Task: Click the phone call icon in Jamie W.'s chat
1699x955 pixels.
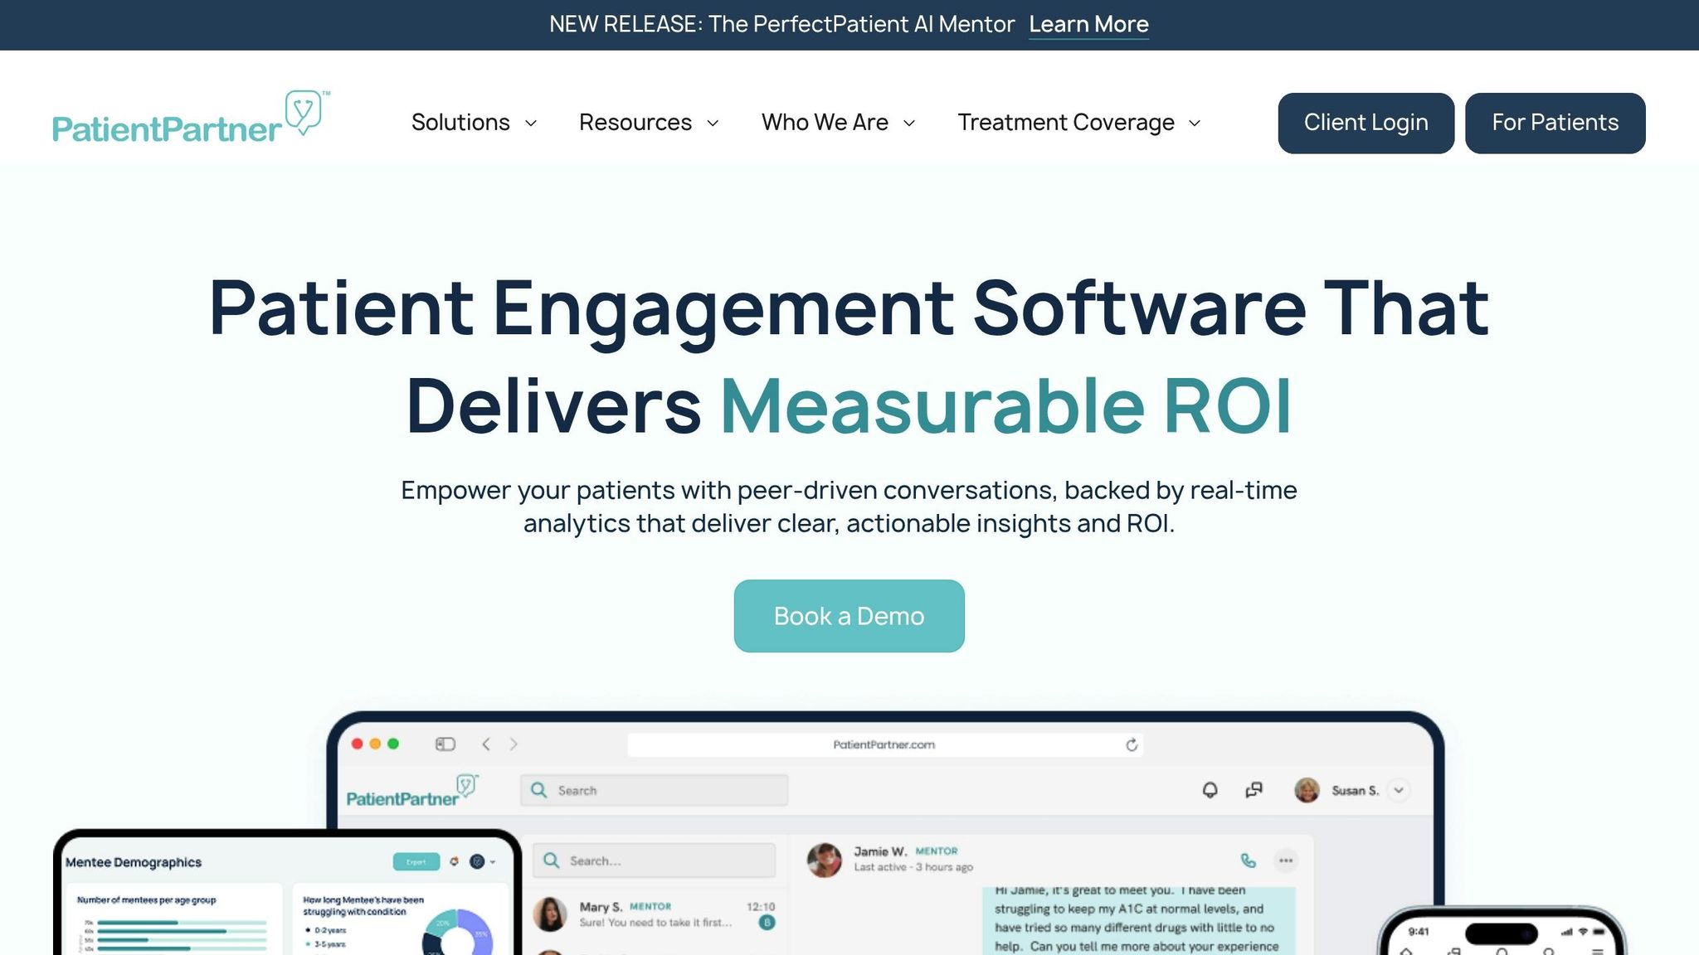Action: click(x=1247, y=860)
